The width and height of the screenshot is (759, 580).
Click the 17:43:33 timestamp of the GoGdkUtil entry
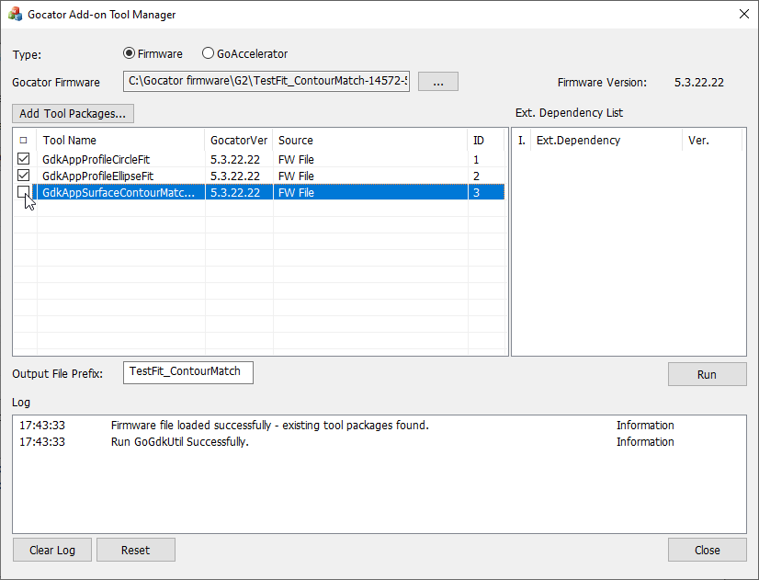tap(42, 441)
